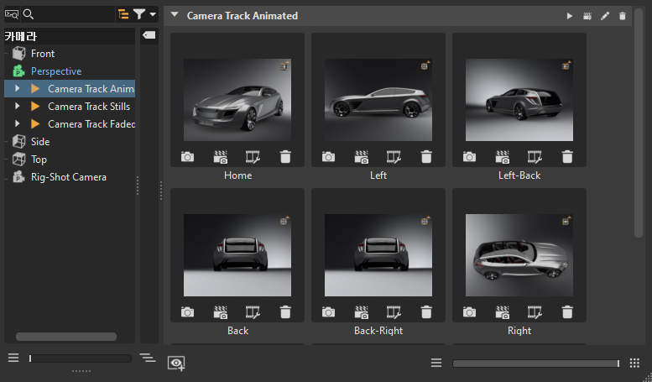
Task: Delete the Back viewpoint with trash icon
Action: tap(285, 312)
